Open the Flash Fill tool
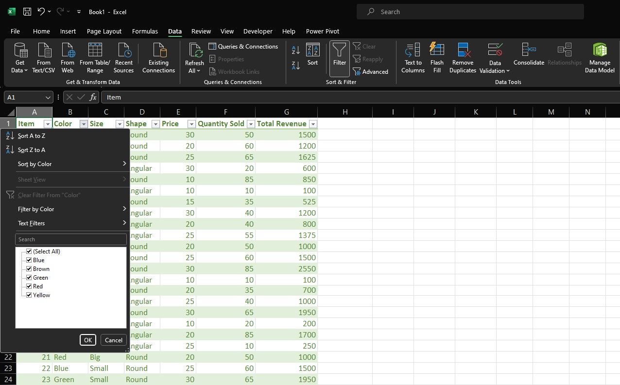This screenshot has height=385, width=620. (436, 57)
